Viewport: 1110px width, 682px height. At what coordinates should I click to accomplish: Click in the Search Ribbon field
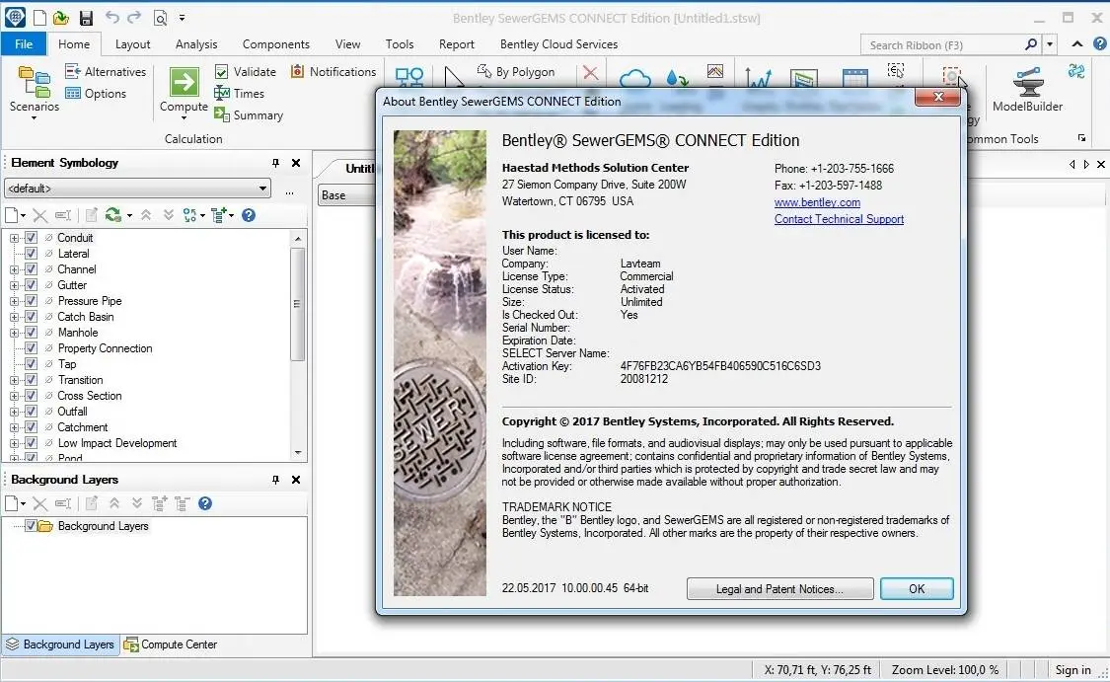(941, 44)
